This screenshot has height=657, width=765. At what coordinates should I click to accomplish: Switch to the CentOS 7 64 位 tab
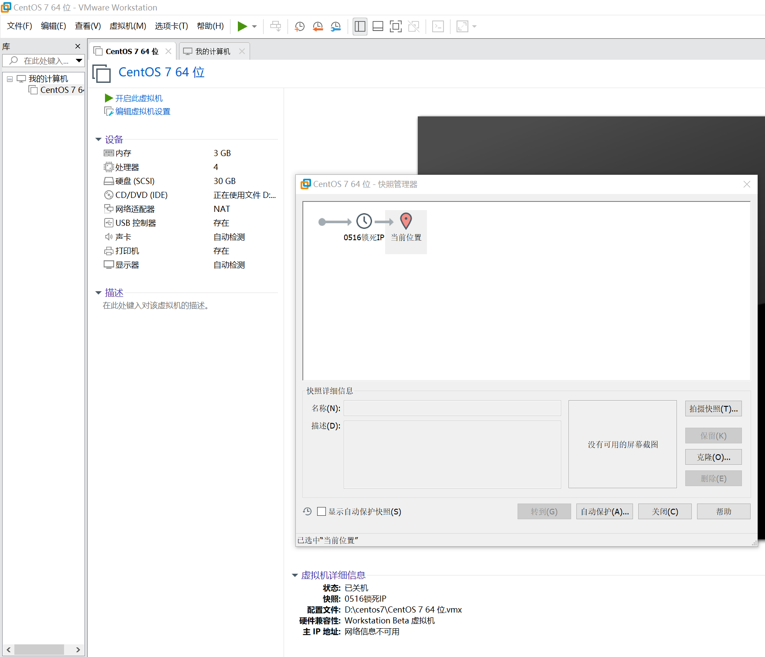tap(132, 51)
